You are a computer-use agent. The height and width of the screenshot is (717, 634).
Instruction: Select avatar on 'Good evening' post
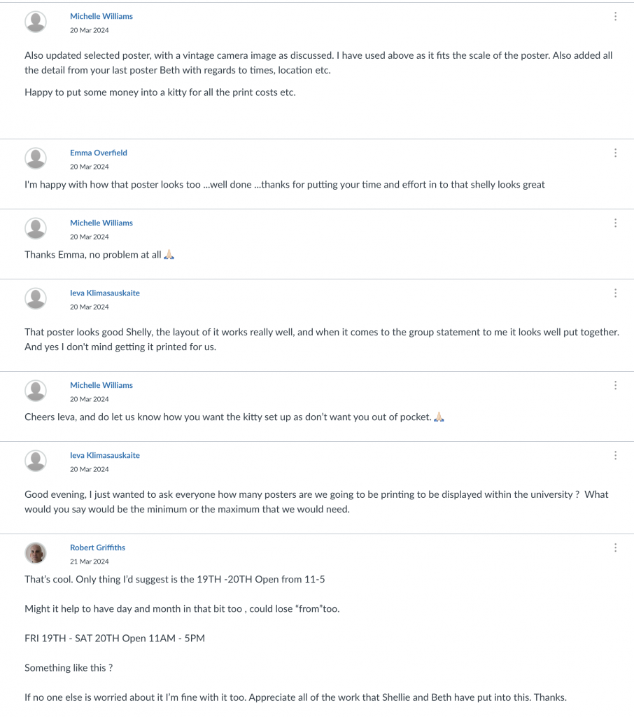36,461
